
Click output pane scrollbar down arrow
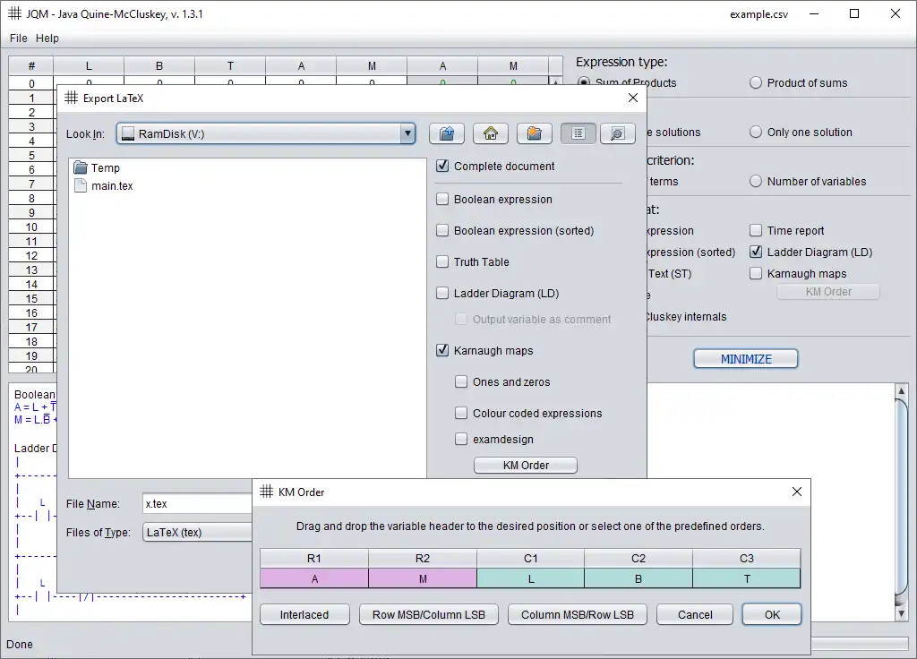coord(901,613)
